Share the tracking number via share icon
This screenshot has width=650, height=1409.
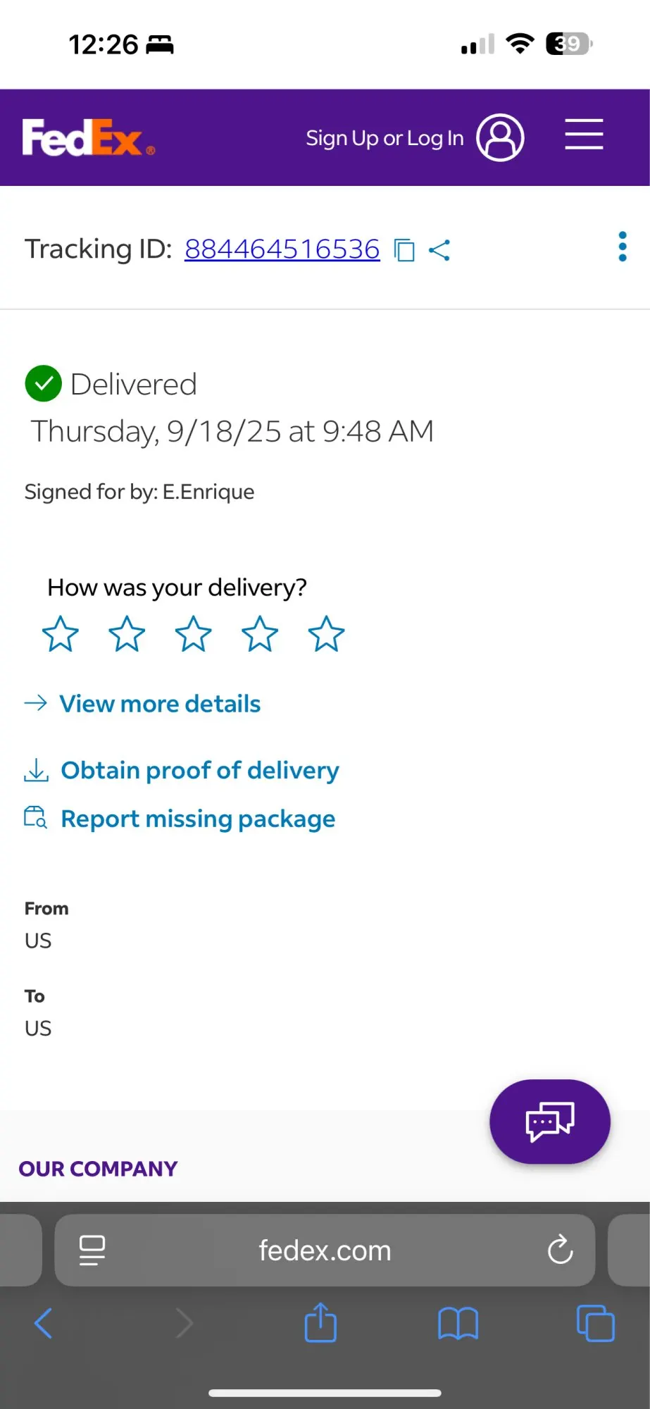coord(439,250)
